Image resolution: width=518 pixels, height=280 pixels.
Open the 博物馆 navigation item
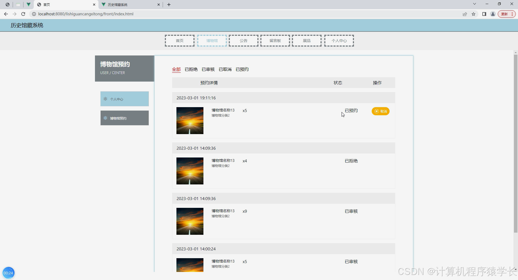[x=212, y=41]
